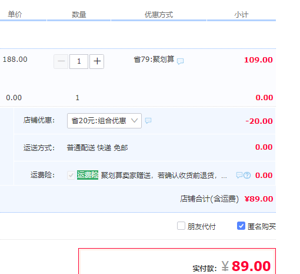Open chat bubble icon beside 省79:聚划算
The image size is (300, 274).
click(x=180, y=61)
